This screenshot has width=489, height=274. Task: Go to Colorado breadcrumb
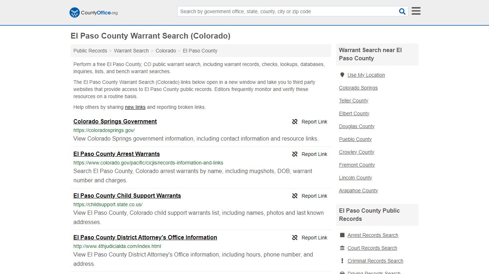click(x=166, y=51)
